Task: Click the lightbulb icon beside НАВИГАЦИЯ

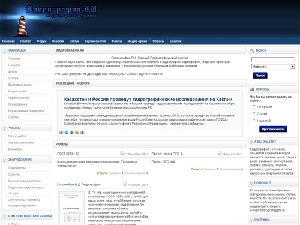Action: (x=5, y=50)
